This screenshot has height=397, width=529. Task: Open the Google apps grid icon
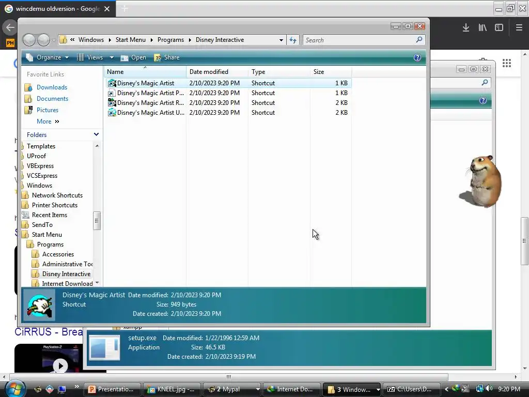pyautogui.click(x=507, y=63)
